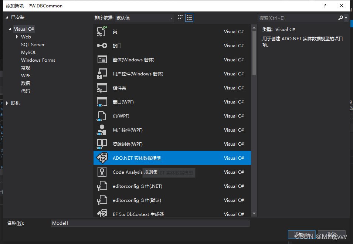Select the 组件类 component class icon

tap(102, 88)
